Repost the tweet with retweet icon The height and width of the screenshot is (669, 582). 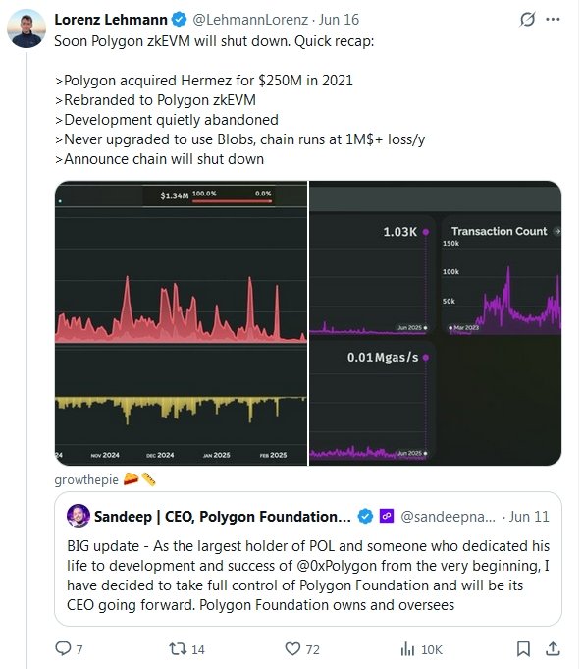178,649
